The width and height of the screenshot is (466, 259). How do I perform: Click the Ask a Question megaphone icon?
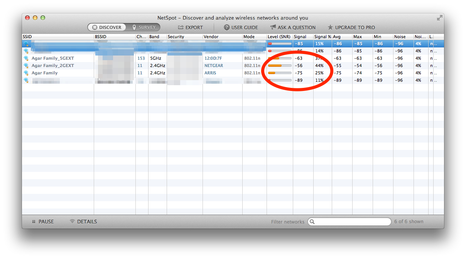coord(273,27)
